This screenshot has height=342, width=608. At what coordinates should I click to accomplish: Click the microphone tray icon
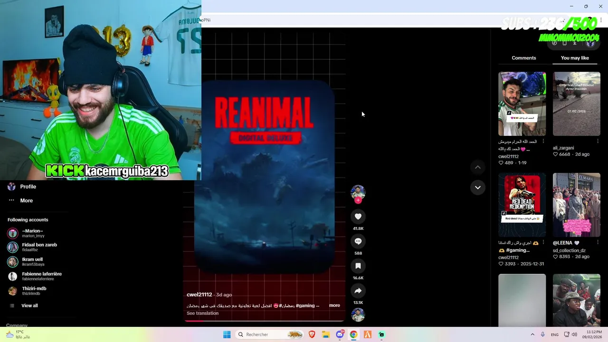point(543,334)
